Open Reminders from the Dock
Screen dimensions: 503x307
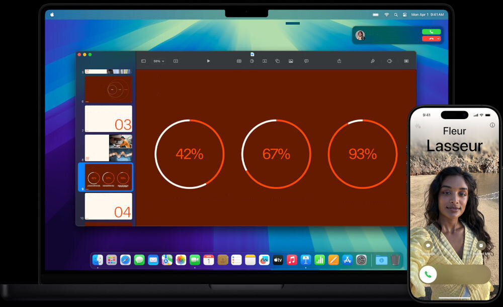236,260
